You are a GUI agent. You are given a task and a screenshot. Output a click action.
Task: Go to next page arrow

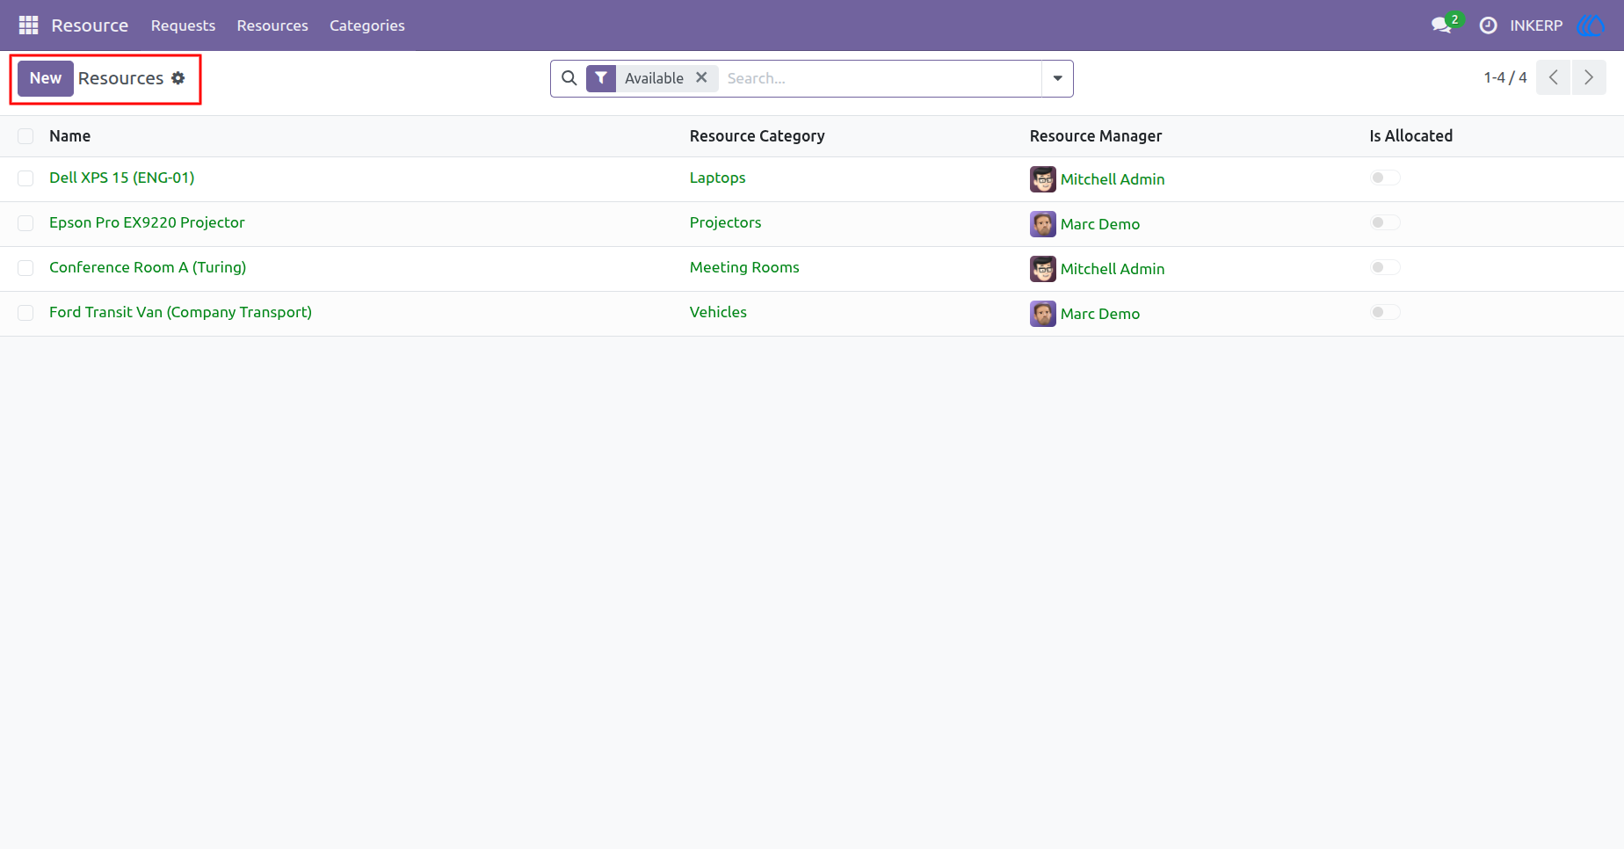point(1589,77)
